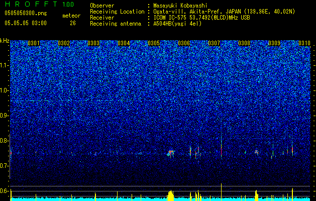Click the 0304 time marker
Viewport: 316px width, 201px height.
coord(124,43)
